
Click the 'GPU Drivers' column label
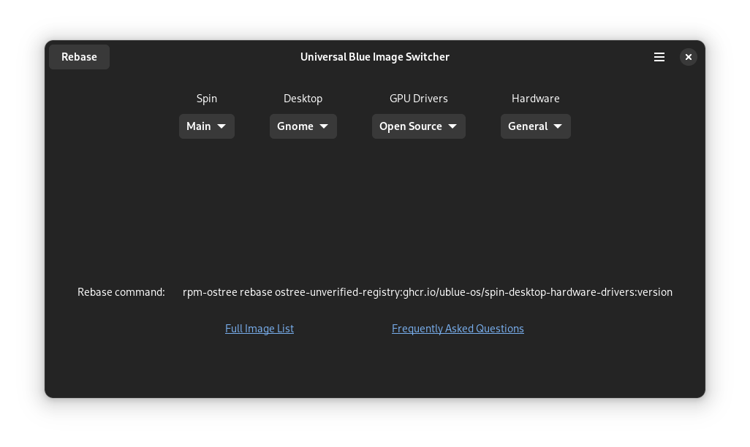[419, 99]
